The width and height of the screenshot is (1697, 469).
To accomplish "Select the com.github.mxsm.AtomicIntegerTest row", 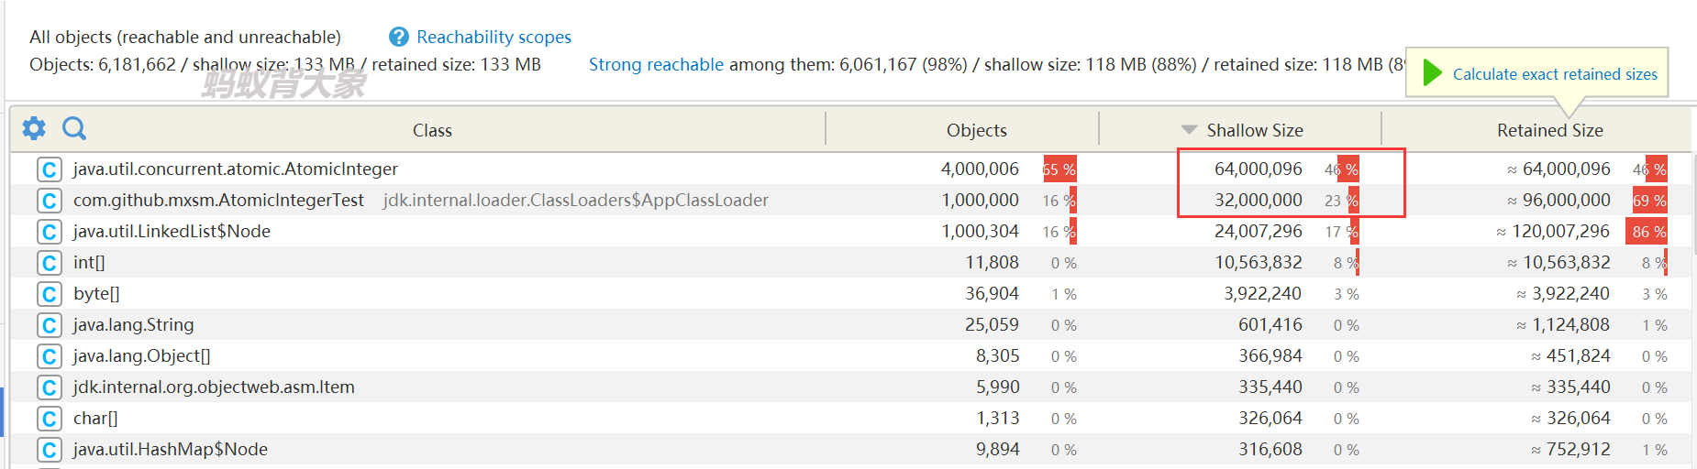I will pyautogui.click(x=850, y=200).
